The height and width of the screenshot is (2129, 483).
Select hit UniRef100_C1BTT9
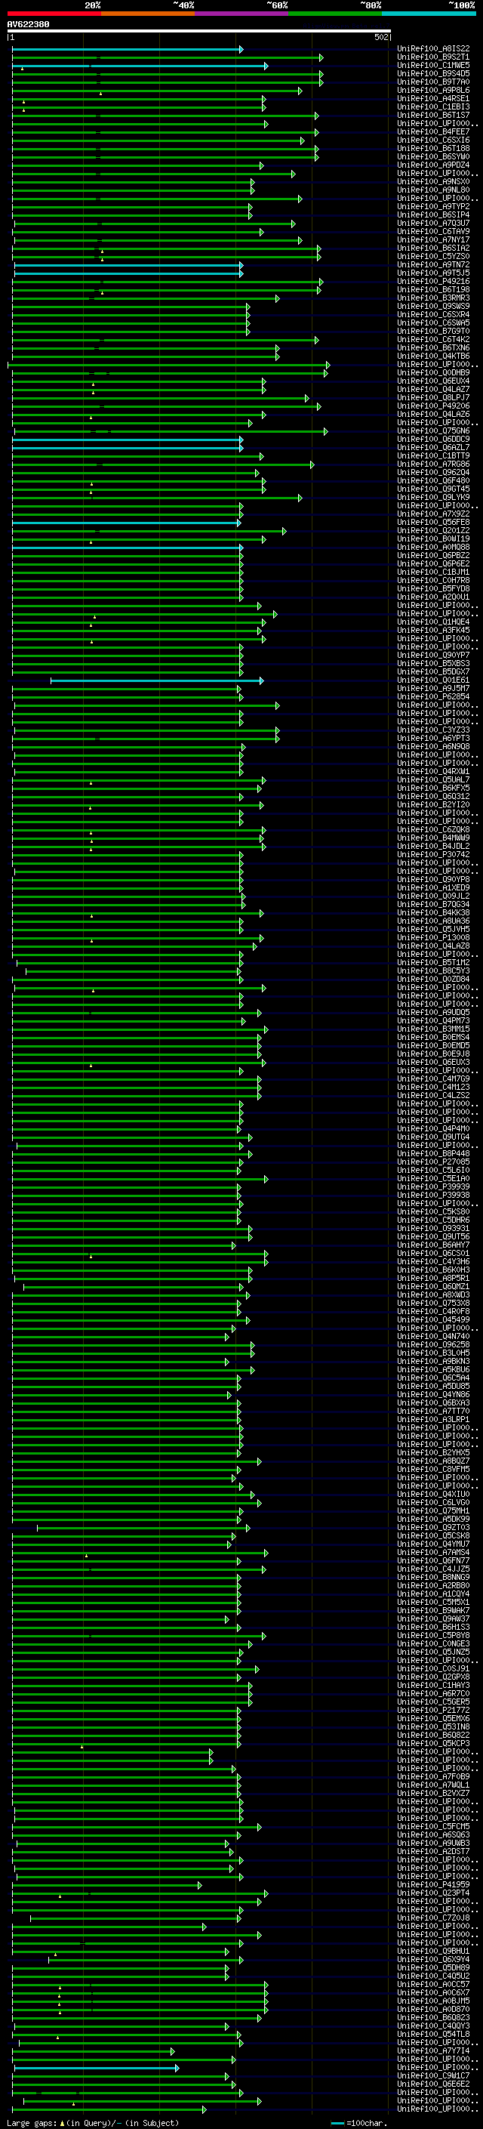[433, 455]
